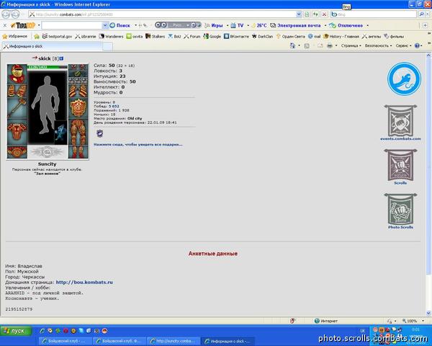Click the browser Forward arrow button

[15, 14]
